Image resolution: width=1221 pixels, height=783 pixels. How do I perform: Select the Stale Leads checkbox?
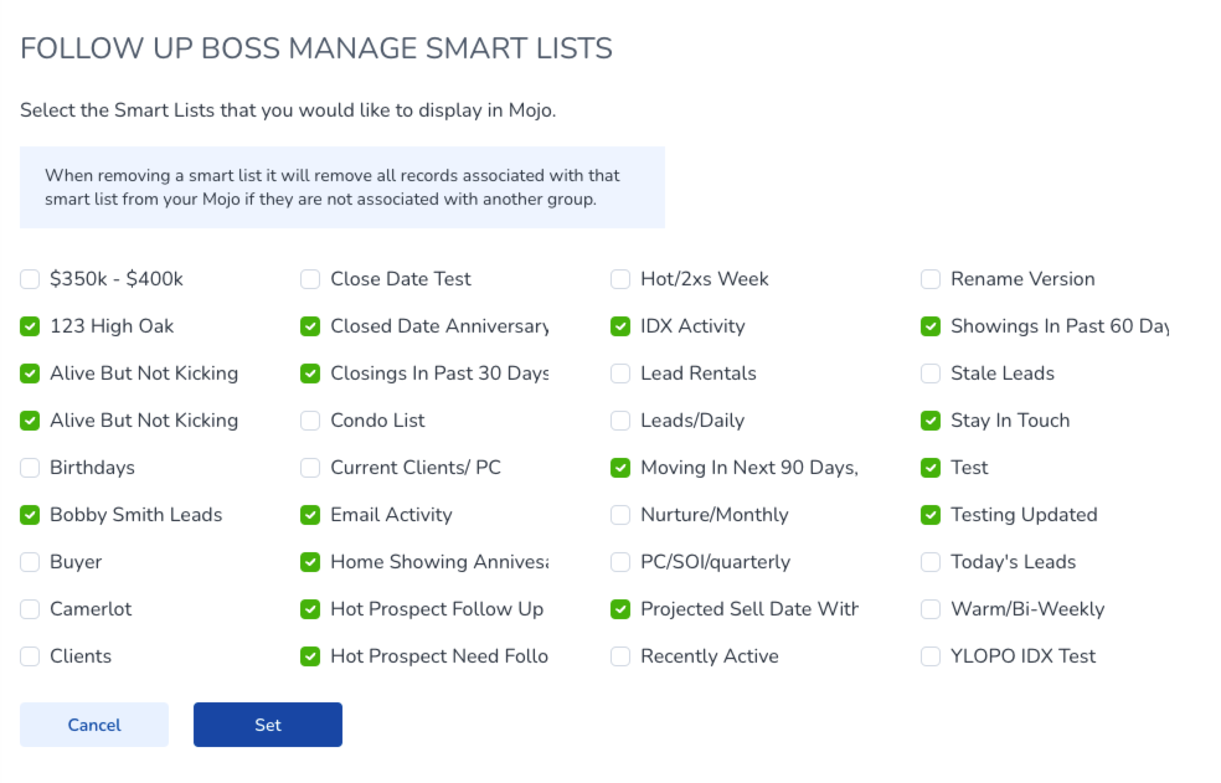pyautogui.click(x=931, y=374)
